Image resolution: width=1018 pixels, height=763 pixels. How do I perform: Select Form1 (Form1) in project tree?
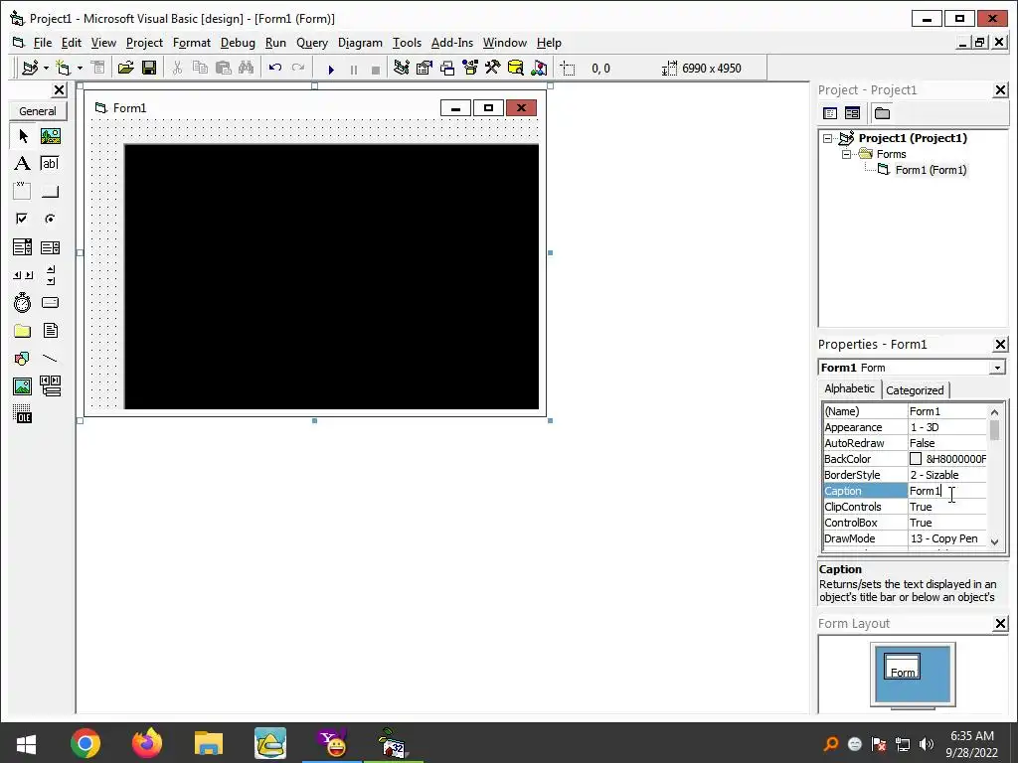[931, 170]
